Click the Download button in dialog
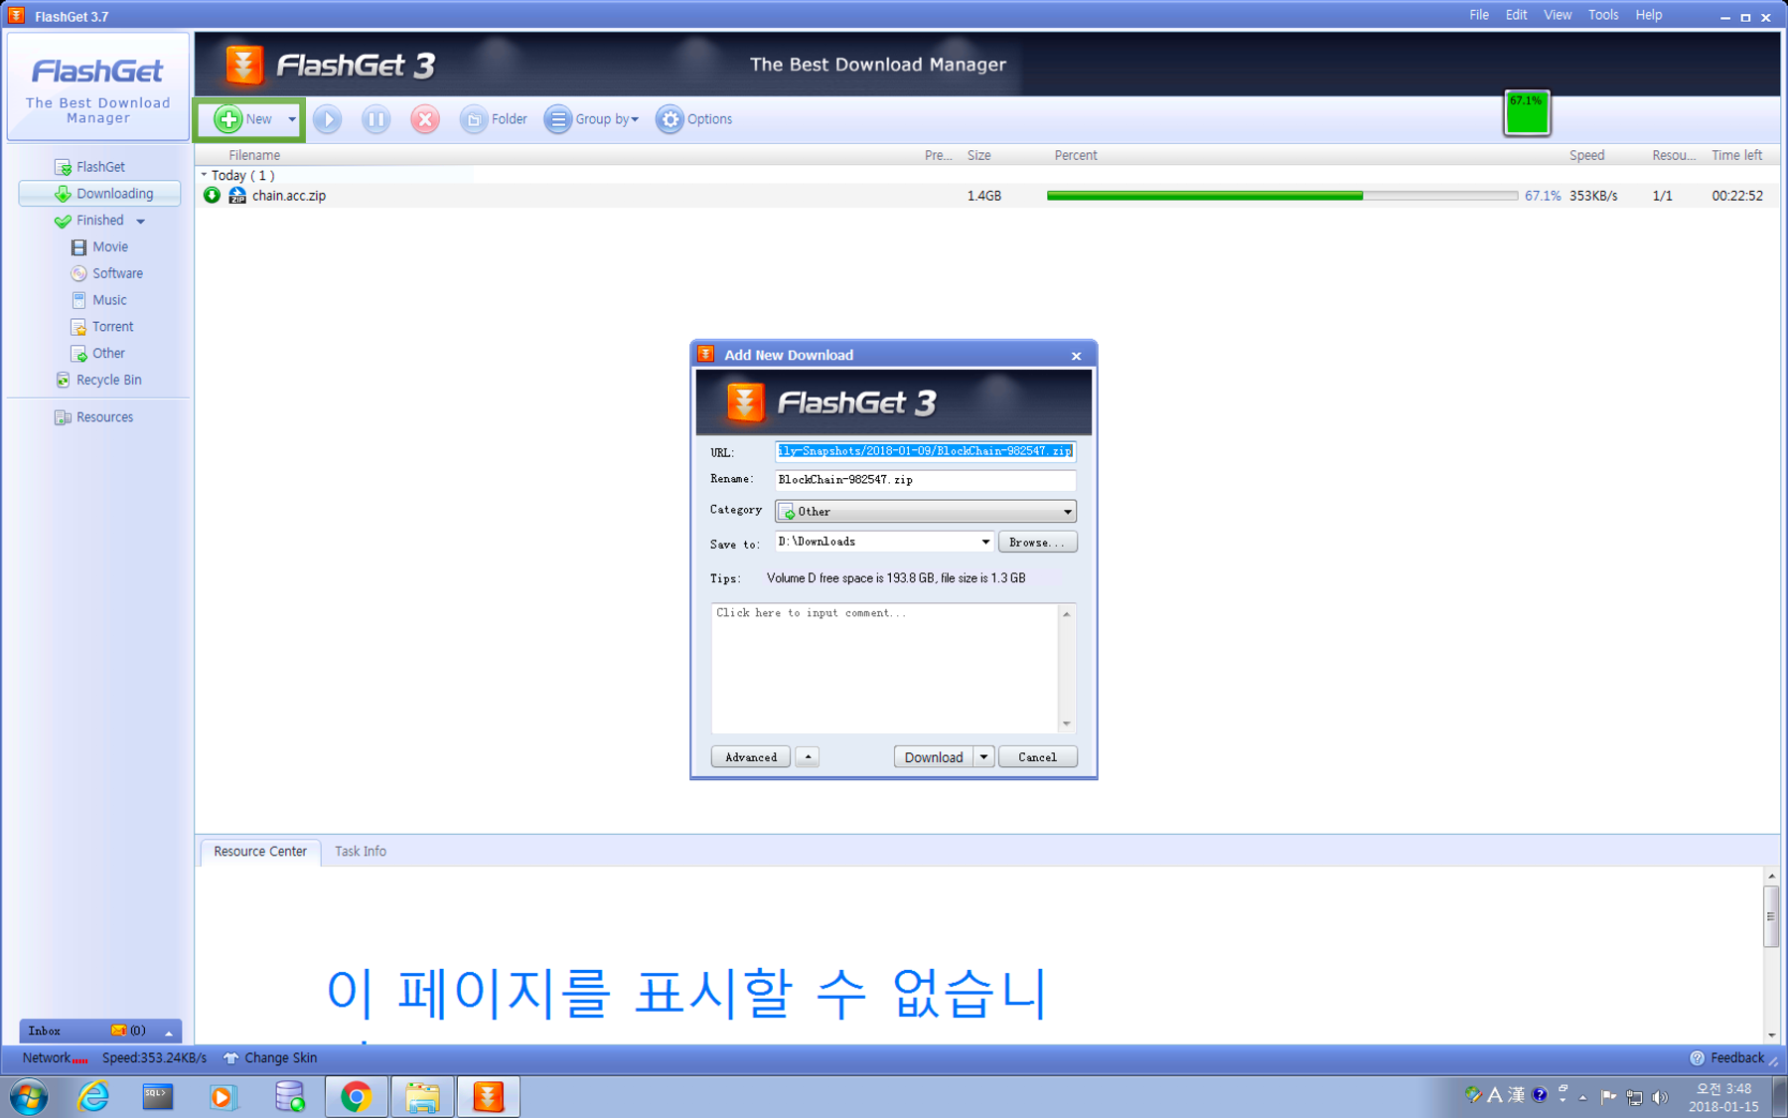Screen dimensions: 1788x1118 tap(934, 757)
